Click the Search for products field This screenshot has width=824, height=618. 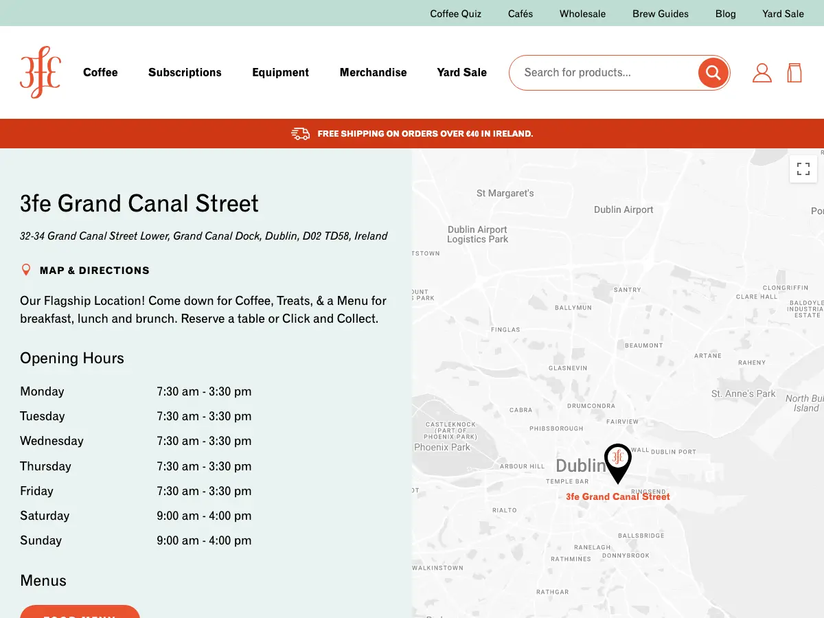click(x=604, y=72)
